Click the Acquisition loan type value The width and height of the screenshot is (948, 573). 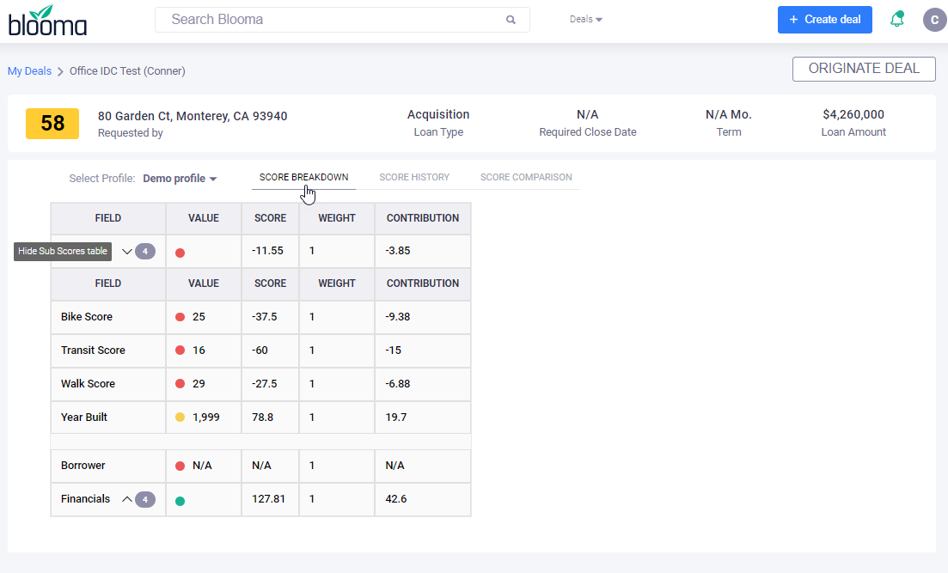438,114
